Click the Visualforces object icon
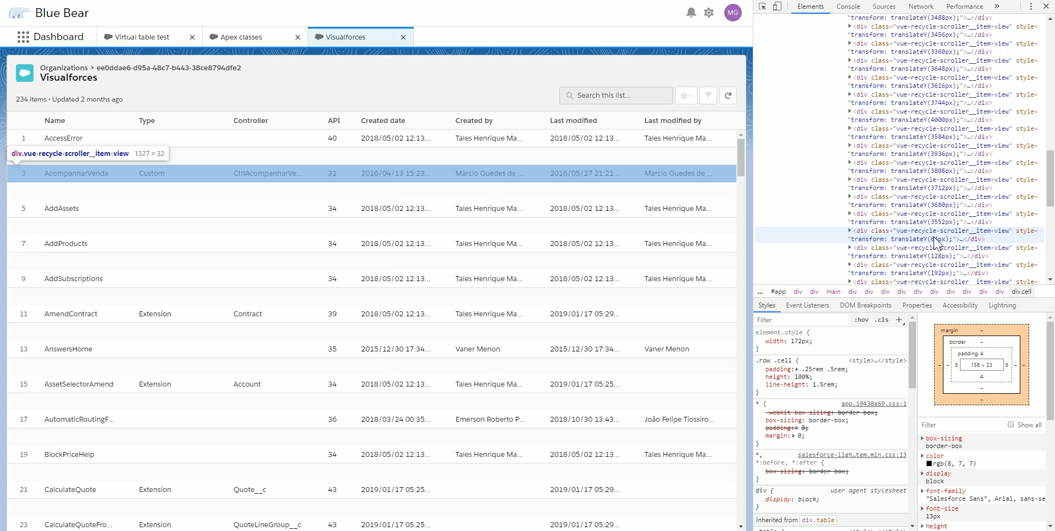The image size is (1055, 531). (25, 73)
